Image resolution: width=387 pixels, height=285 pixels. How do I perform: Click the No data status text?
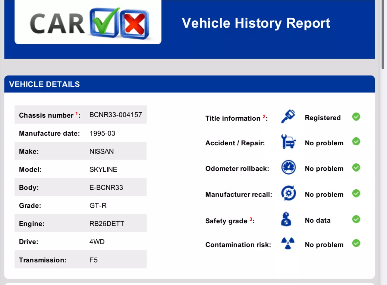click(318, 220)
